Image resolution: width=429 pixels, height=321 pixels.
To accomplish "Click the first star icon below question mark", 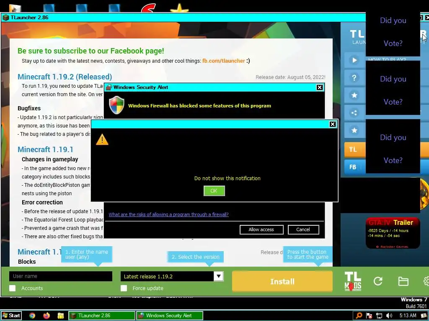I will coord(354,95).
